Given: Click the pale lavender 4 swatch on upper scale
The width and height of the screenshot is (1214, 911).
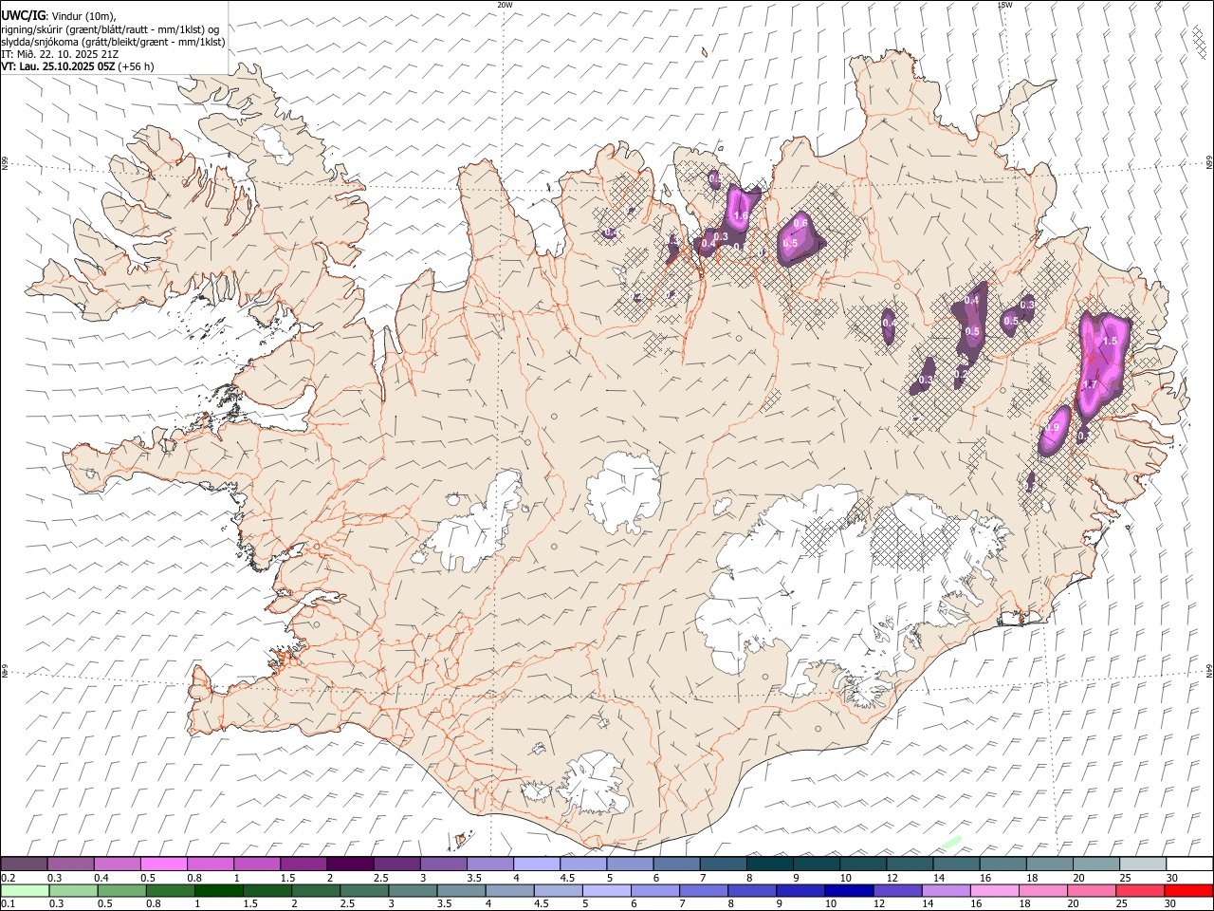Looking at the screenshot, I should [535, 865].
